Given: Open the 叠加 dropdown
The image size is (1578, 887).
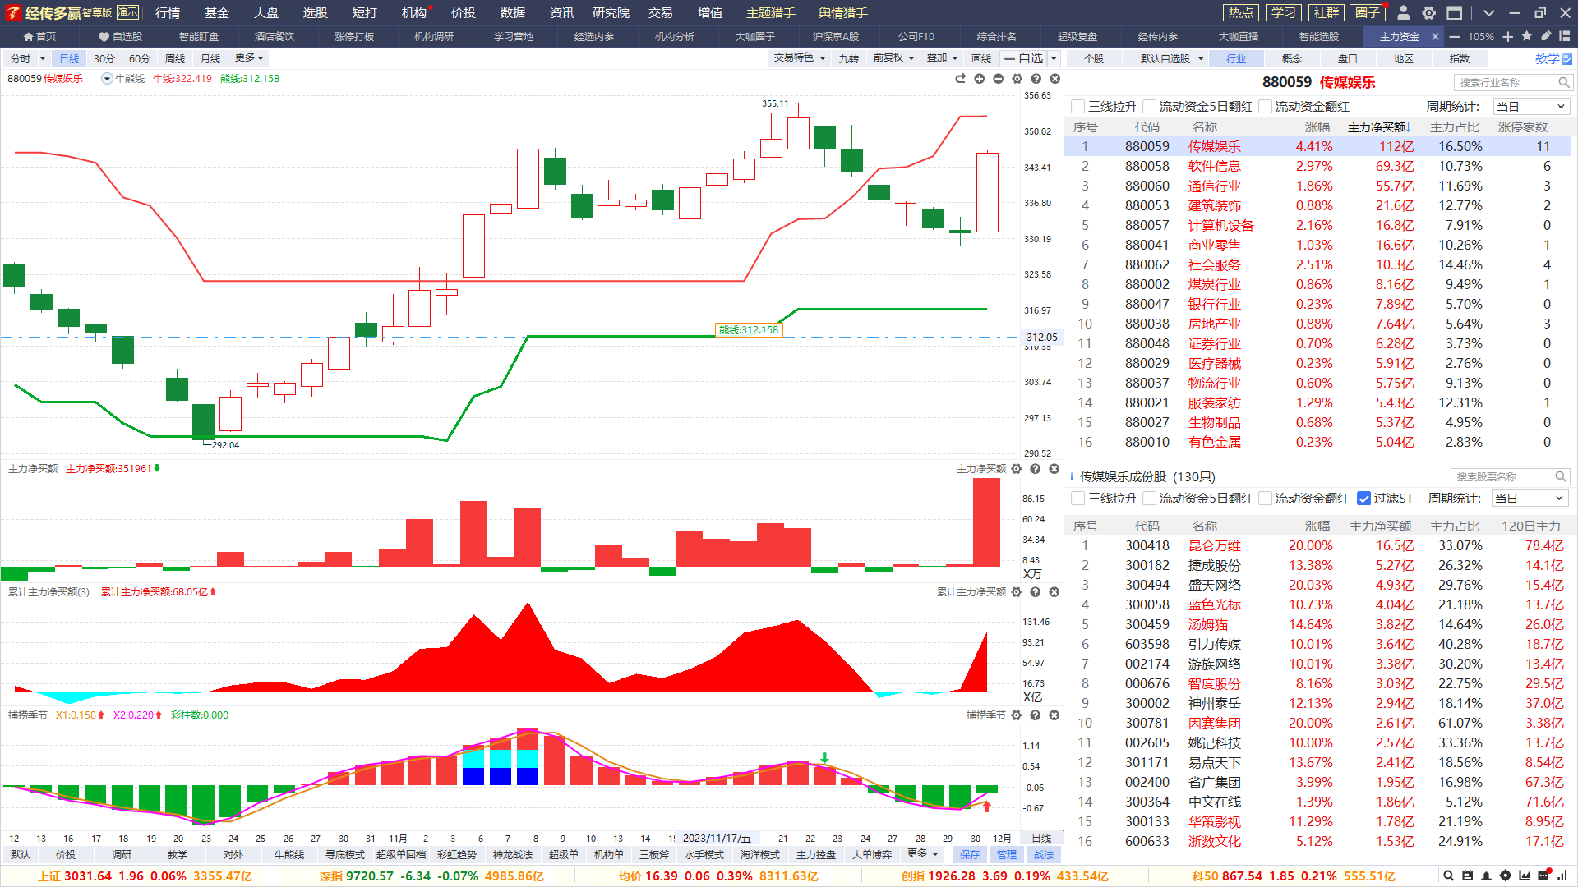Looking at the screenshot, I should 942,58.
